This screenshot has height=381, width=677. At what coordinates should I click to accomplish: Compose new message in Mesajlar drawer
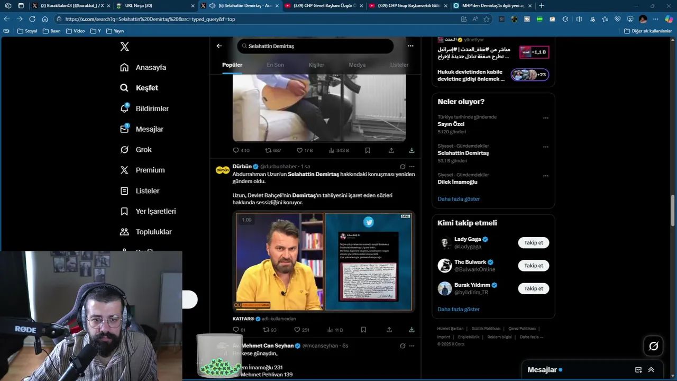pyautogui.click(x=638, y=370)
